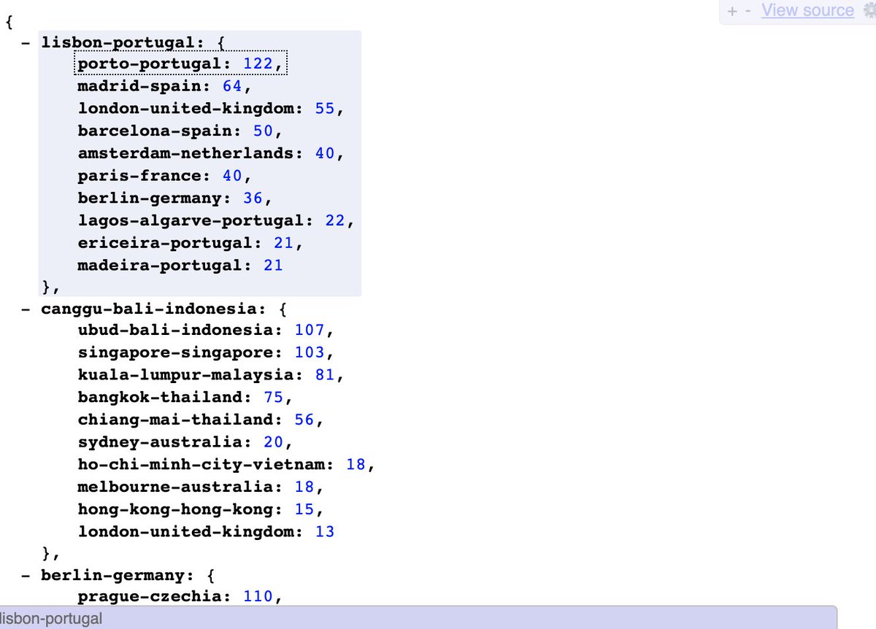Image resolution: width=876 pixels, height=629 pixels.
Task: Click the value 110 for prague-czechia
Action: tap(258, 597)
